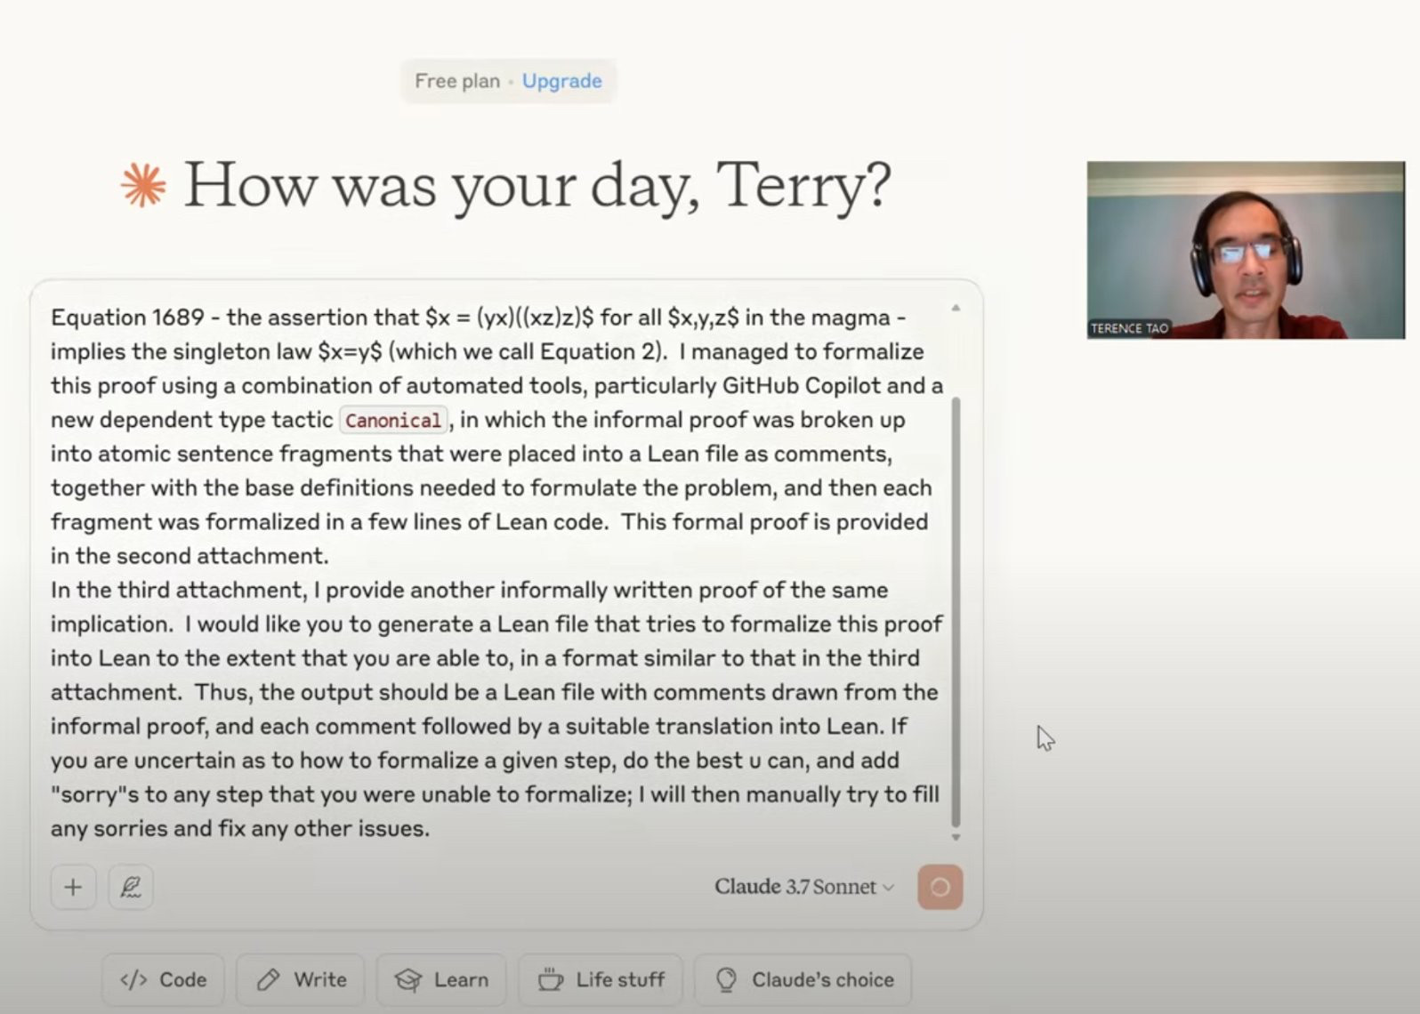This screenshot has width=1420, height=1014.
Task: Select the Write suggestion chip
Action: tap(301, 979)
